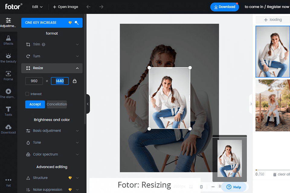290x193 pixels.
Task: Open the Edit dropdown menu
Action: [37, 7]
